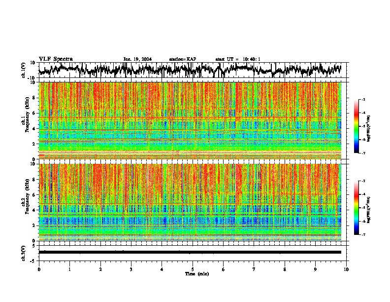
Task: Click the "0" tick on the time axis
Action: point(39,269)
